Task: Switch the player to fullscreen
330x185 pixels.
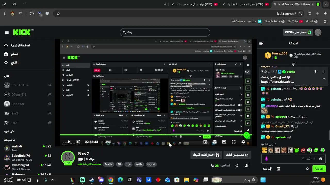Action: (234, 142)
